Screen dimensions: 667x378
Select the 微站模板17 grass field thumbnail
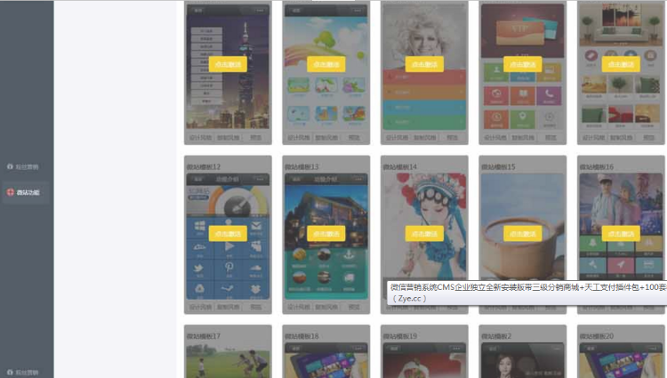tap(228, 360)
